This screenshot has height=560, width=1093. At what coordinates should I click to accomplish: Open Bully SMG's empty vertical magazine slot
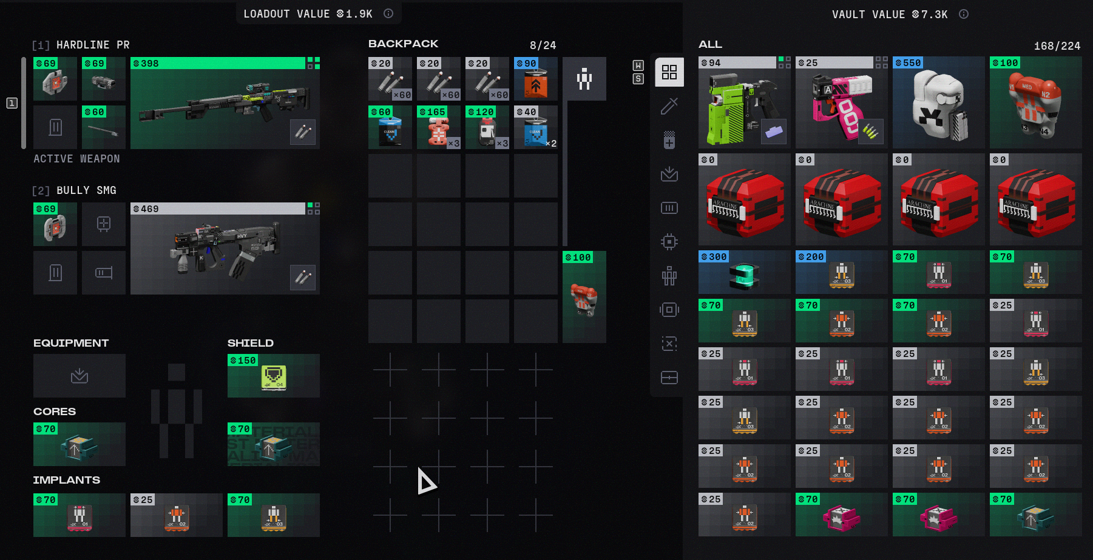(x=55, y=273)
